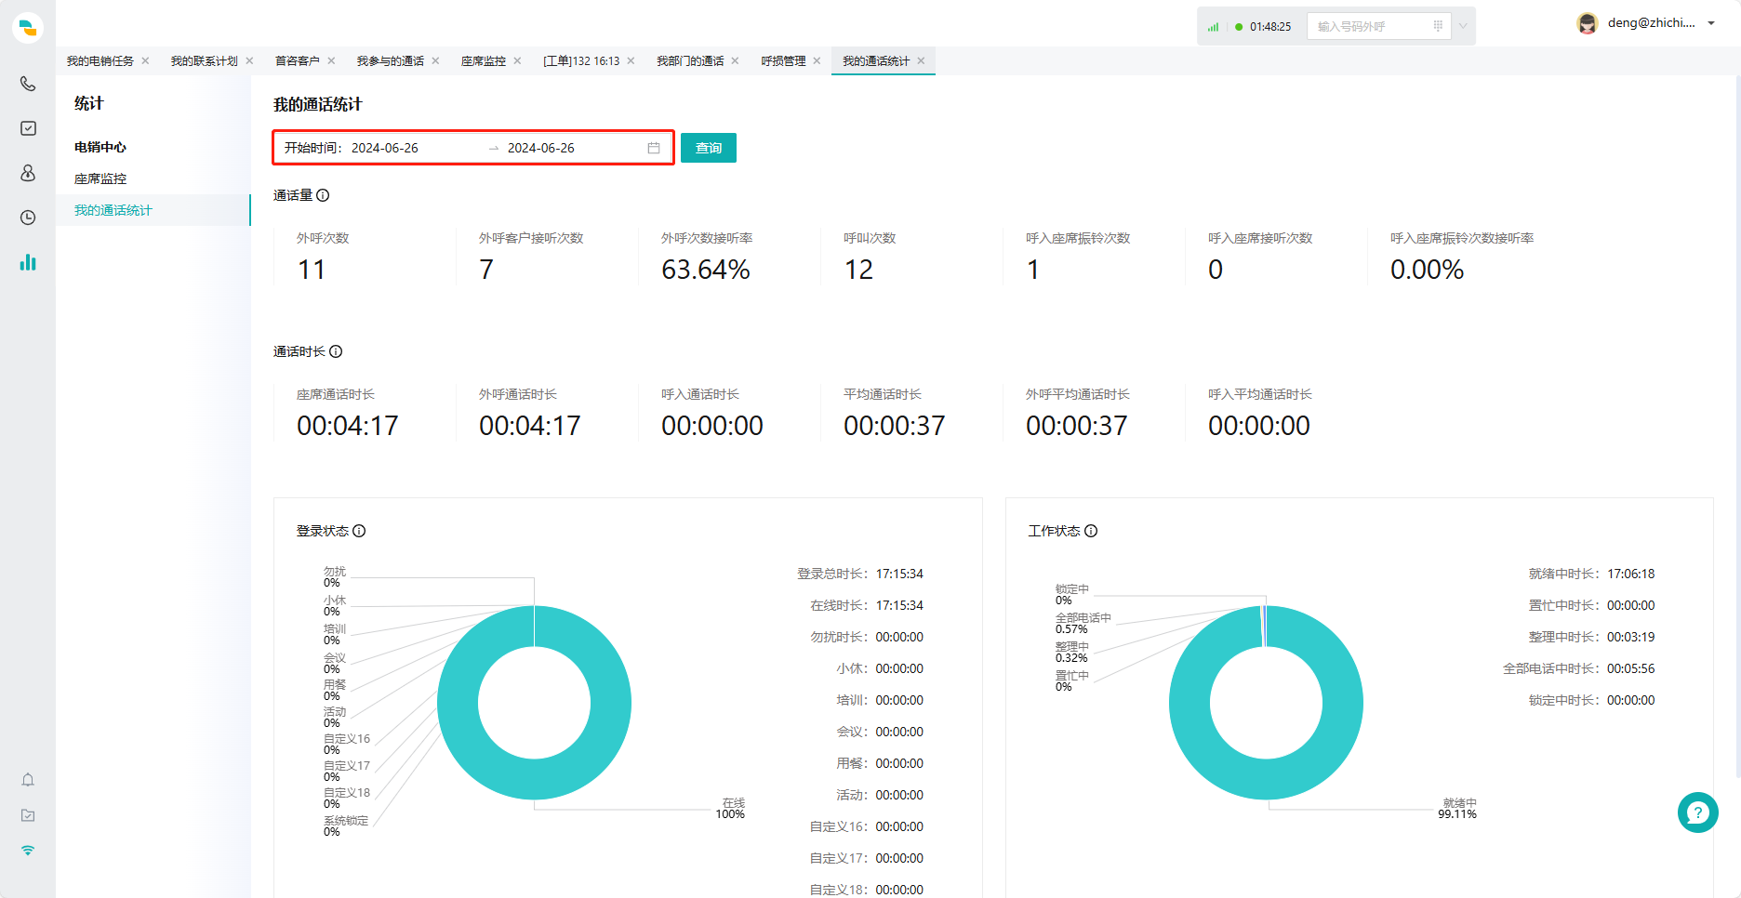This screenshot has width=1741, height=898.
Task: Click the 在线 100% chart label
Action: [x=731, y=809]
